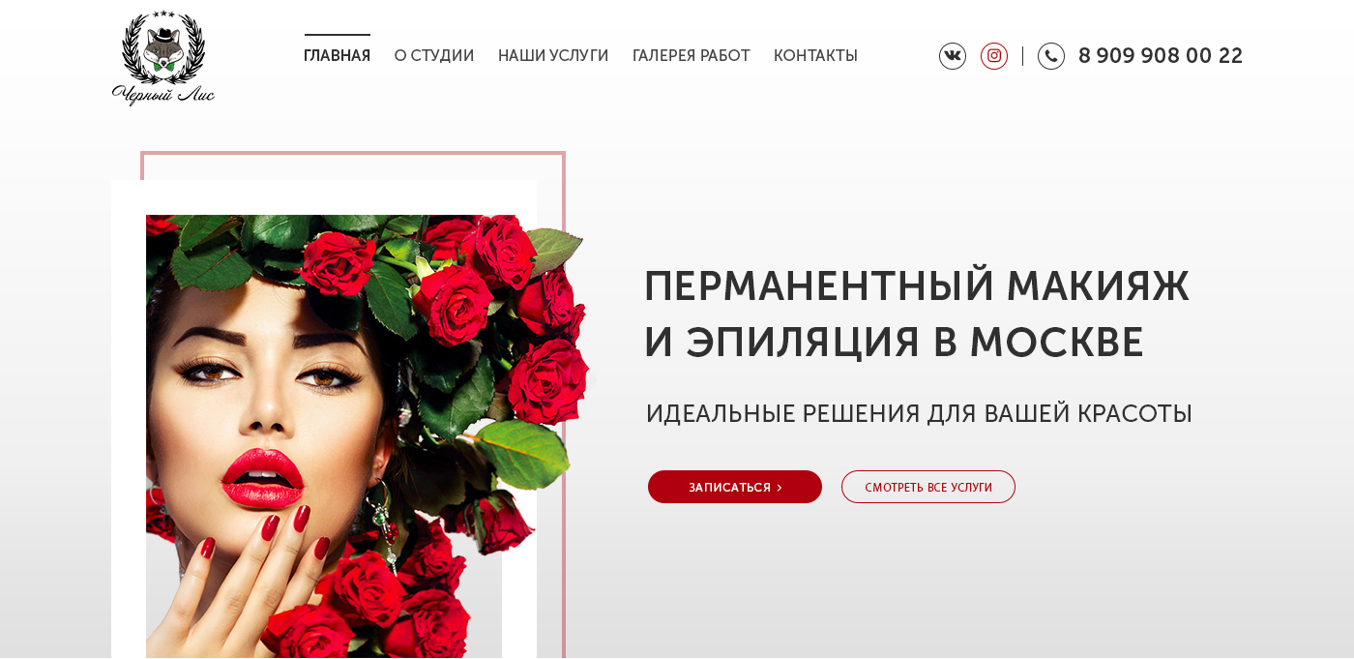Click the Перманентный макияж headline line
1354x659 pixels.
(x=917, y=286)
